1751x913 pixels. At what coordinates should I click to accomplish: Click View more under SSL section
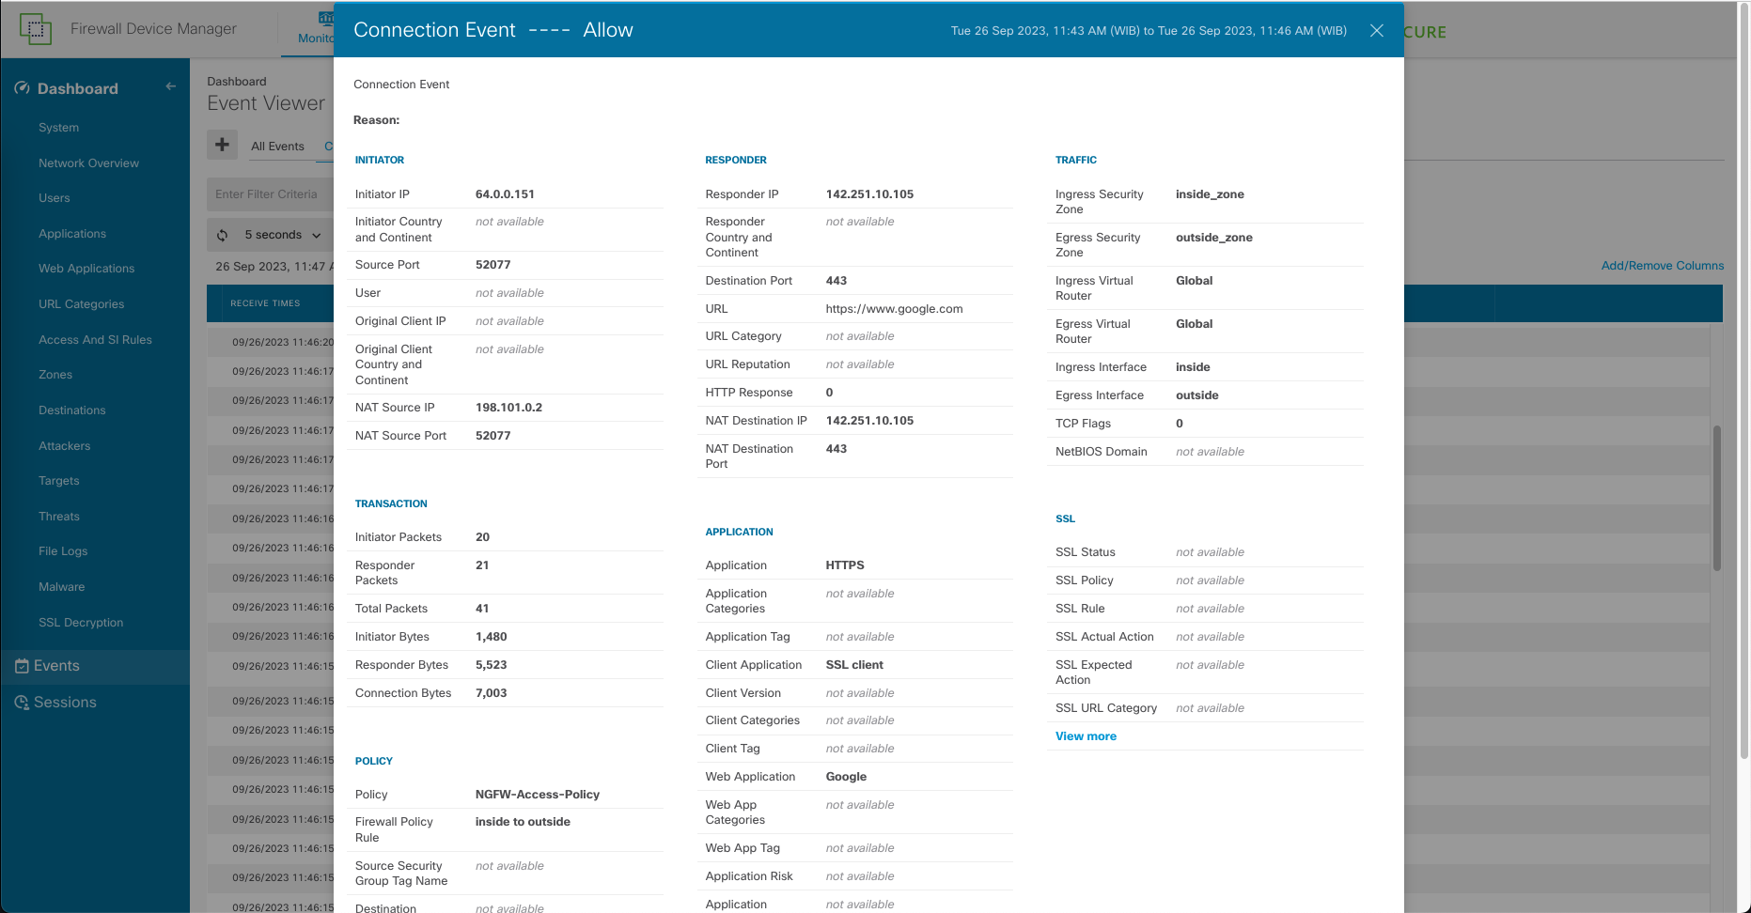click(x=1086, y=736)
